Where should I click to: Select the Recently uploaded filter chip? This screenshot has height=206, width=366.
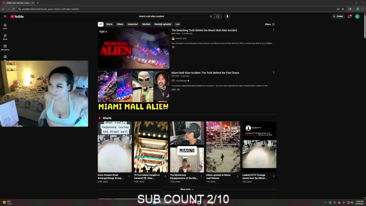click(163, 24)
